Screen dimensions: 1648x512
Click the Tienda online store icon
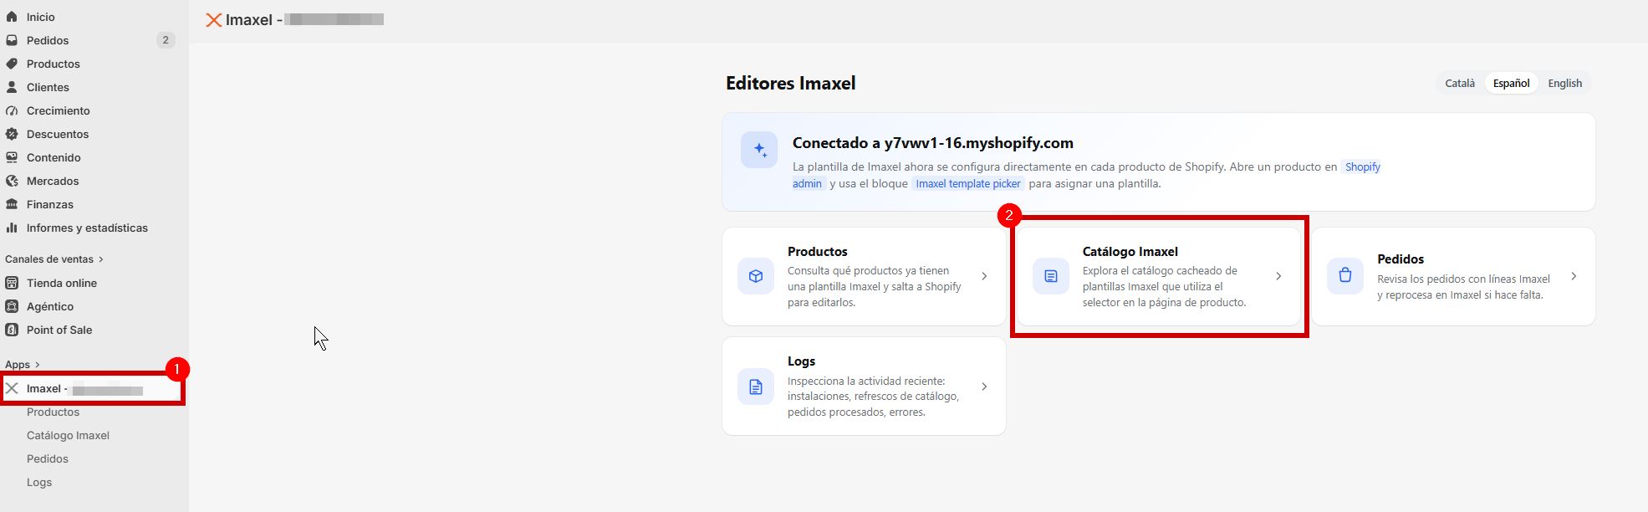pos(12,283)
